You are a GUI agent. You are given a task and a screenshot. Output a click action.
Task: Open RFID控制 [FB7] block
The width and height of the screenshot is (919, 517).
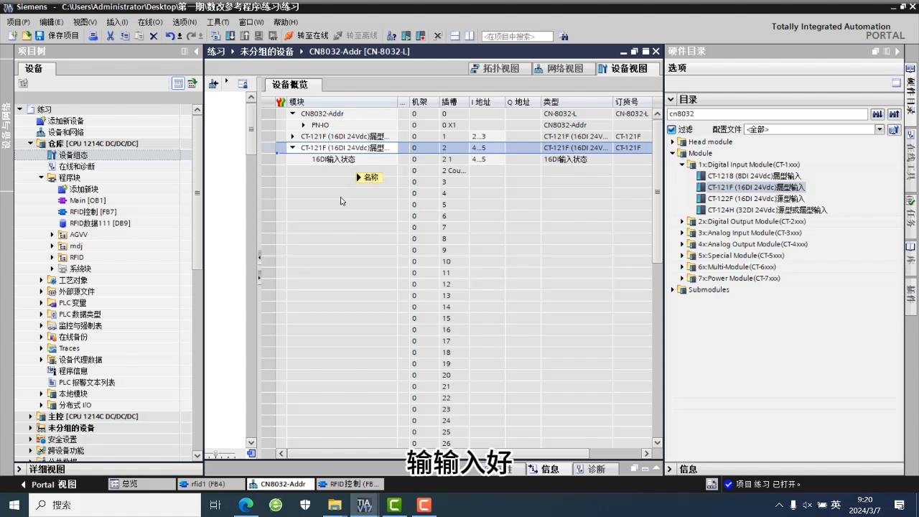pyautogui.click(x=93, y=212)
